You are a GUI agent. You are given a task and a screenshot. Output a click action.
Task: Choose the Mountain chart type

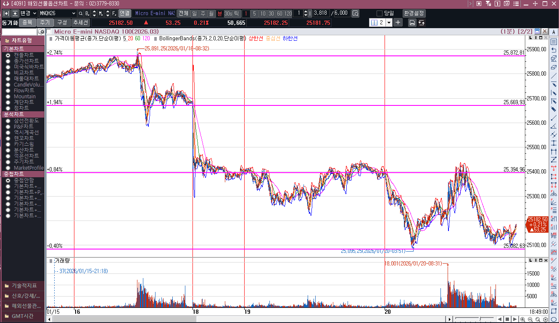tap(8, 96)
